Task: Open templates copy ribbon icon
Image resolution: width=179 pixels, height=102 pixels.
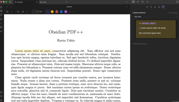Action: pos(1,19)
